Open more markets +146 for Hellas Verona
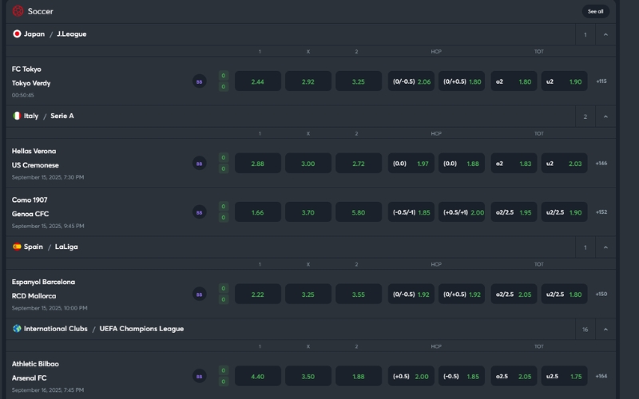Viewport: 639px width, 399px height. click(601, 163)
